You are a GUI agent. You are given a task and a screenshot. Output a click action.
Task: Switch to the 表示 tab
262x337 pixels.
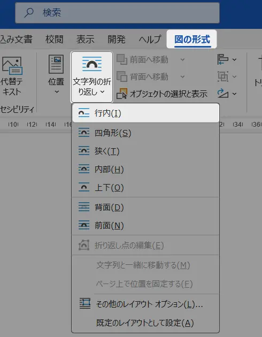click(x=85, y=40)
